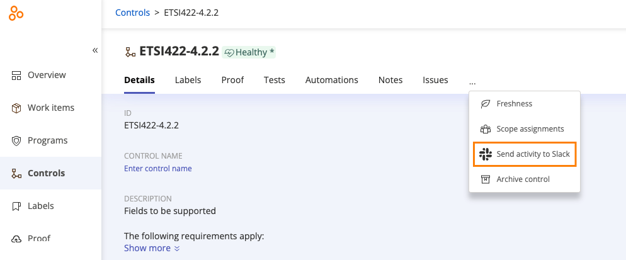This screenshot has width=626, height=260.
Task: Open the three-dot more tabs menu
Action: click(x=472, y=82)
